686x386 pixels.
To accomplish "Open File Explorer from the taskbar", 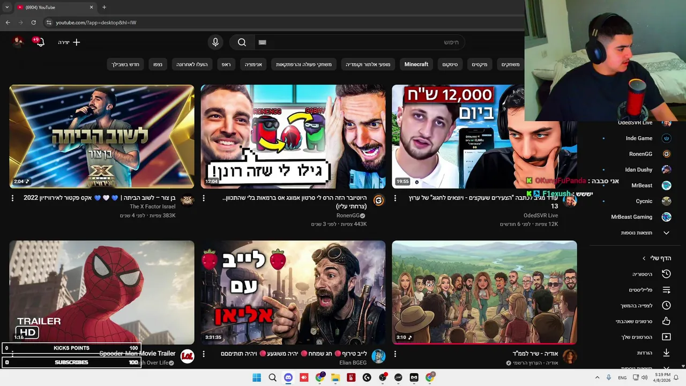I will click(x=335, y=377).
